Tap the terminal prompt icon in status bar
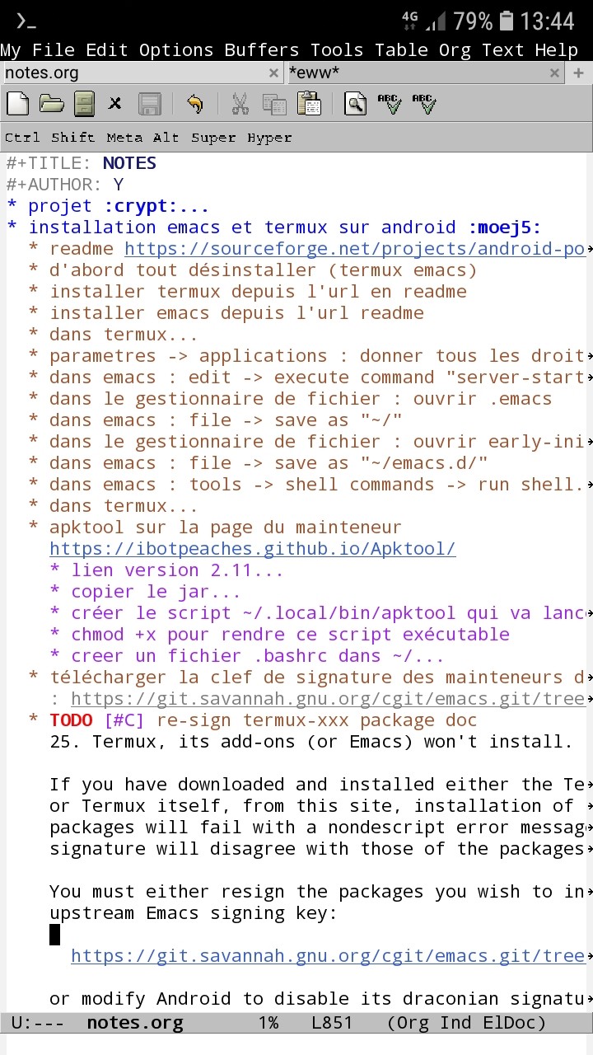Viewport: 593px width, 1055px height. [x=26, y=21]
